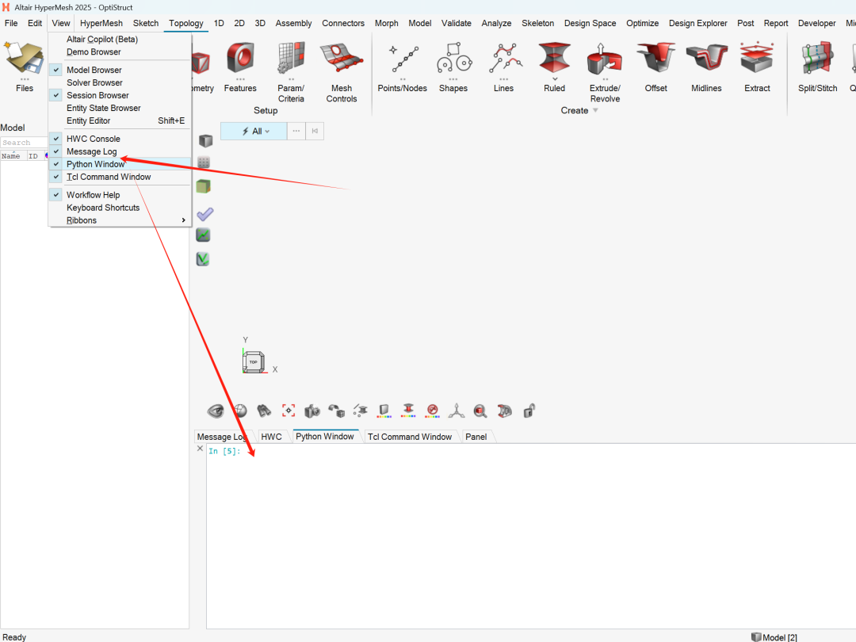Viewport: 856px width, 642px height.
Task: Switch to the Tcl Command Window tab
Action: (x=410, y=437)
